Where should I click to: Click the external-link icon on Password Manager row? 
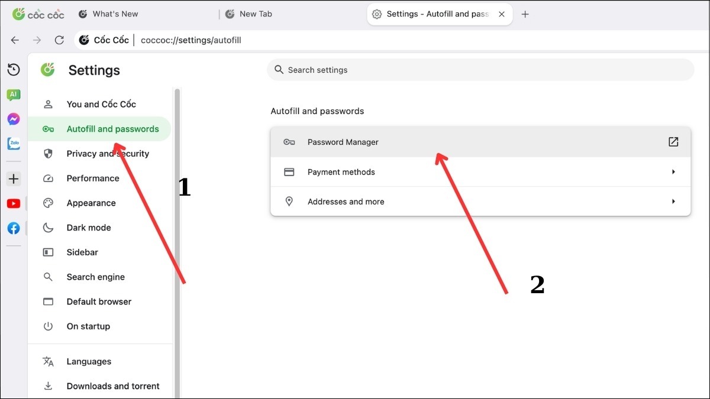click(x=673, y=142)
